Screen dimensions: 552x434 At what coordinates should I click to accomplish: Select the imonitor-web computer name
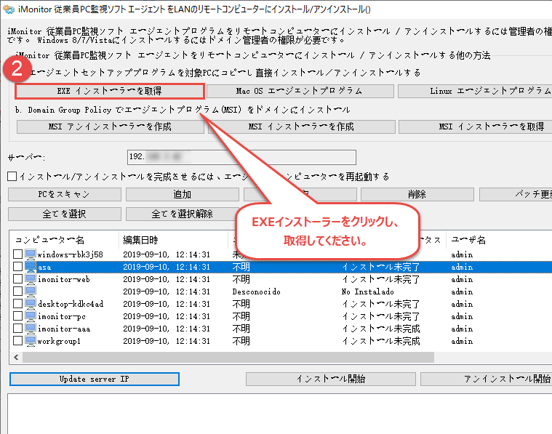point(64,279)
